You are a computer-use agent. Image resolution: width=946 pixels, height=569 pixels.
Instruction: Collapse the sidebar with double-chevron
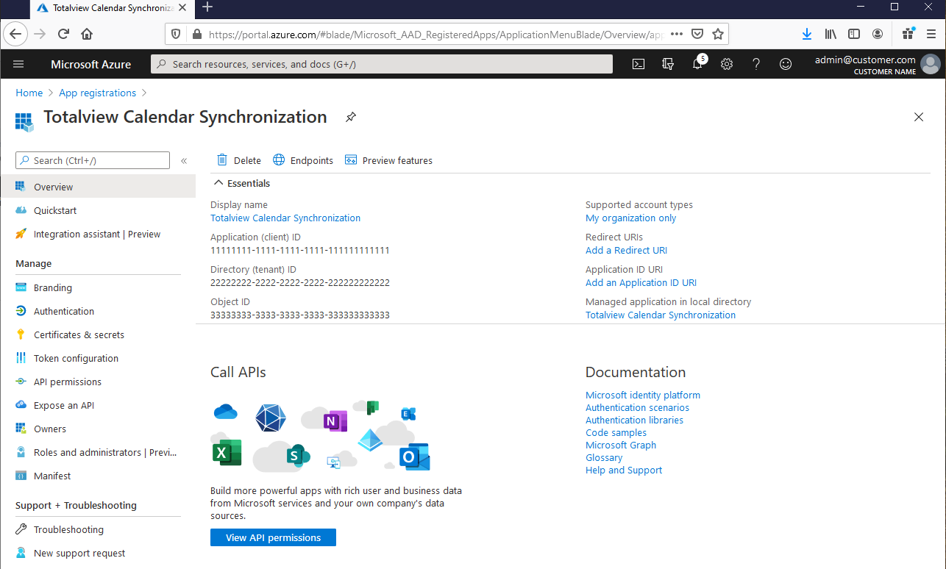[x=184, y=160]
